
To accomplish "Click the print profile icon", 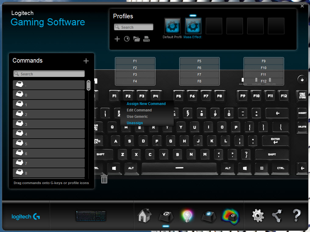I will tap(146, 39).
